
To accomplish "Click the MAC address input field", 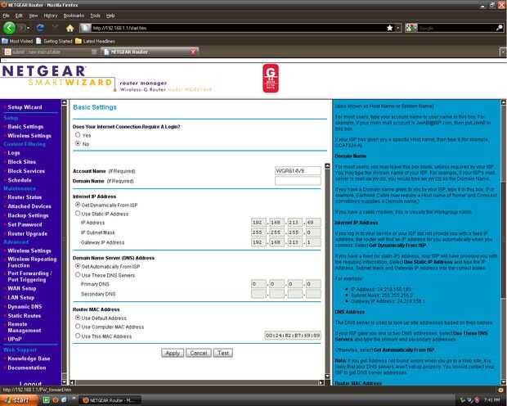I will tap(293, 336).
